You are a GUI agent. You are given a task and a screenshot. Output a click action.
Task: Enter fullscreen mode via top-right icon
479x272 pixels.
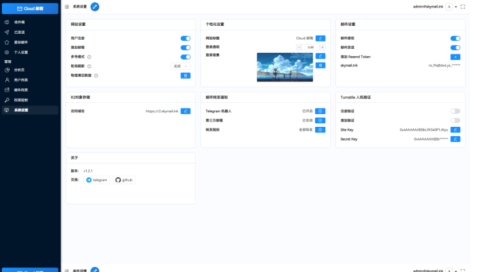pyautogui.click(x=463, y=7)
